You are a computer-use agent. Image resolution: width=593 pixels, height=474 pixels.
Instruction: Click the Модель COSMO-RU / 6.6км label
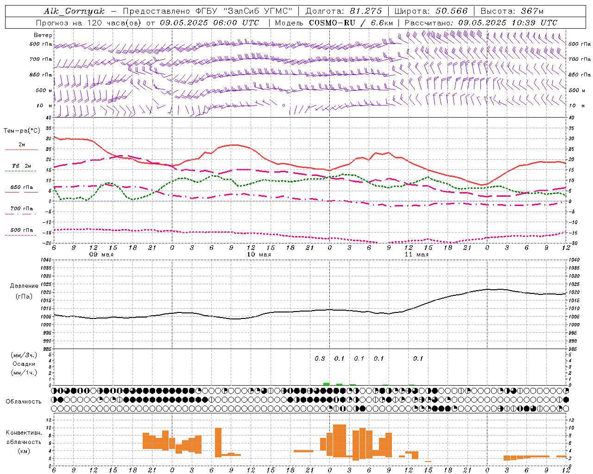pos(334,23)
